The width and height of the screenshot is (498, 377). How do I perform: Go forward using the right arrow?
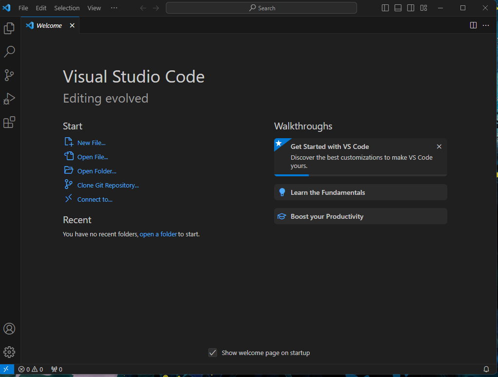156,8
